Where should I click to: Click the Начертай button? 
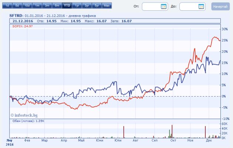(x=220, y=7)
